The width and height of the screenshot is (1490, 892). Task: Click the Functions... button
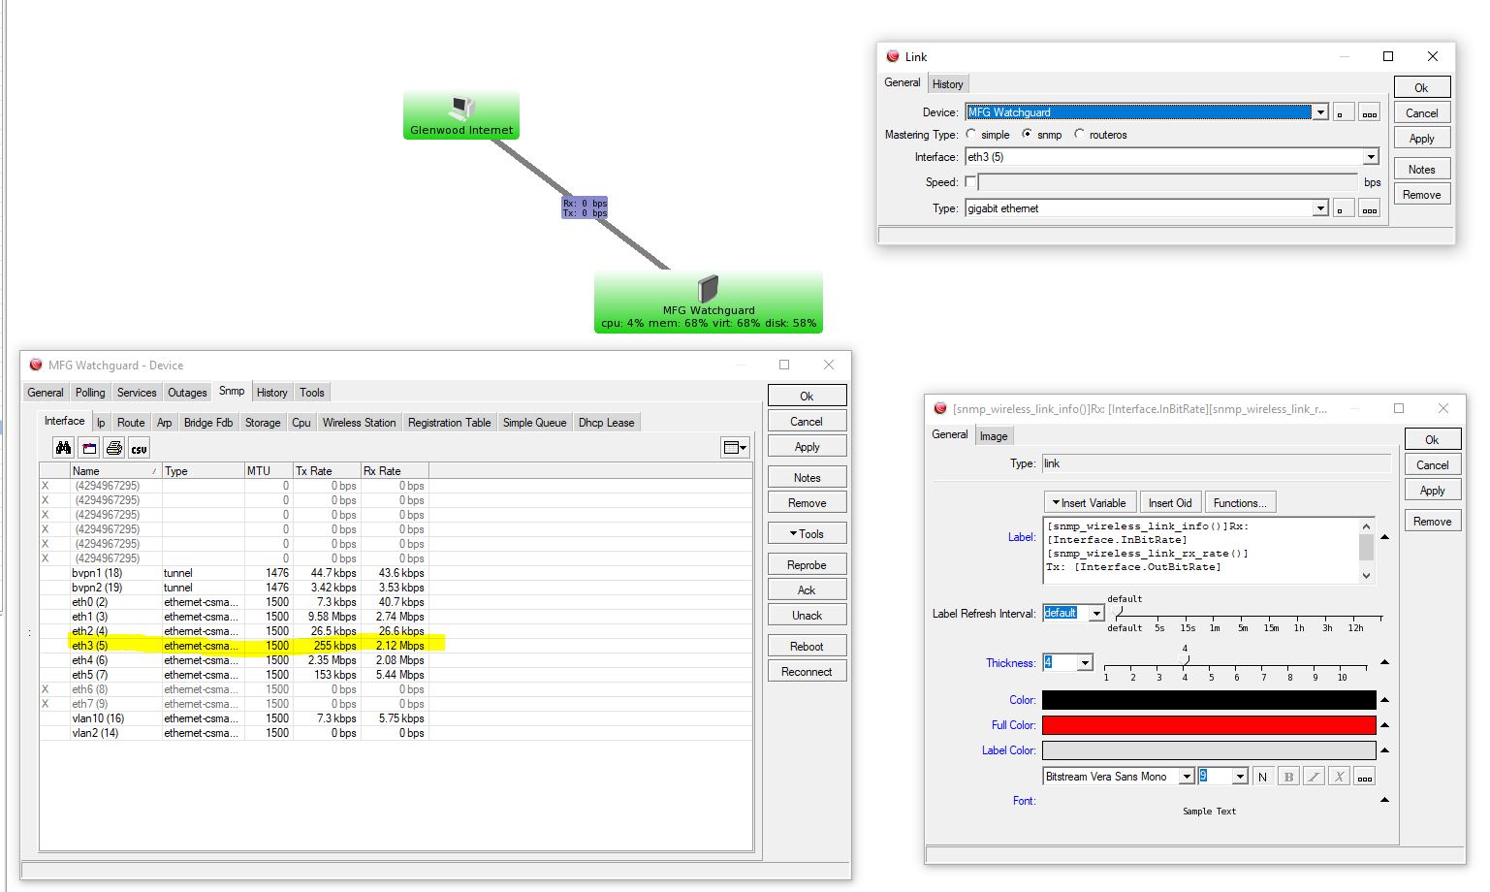(1240, 503)
